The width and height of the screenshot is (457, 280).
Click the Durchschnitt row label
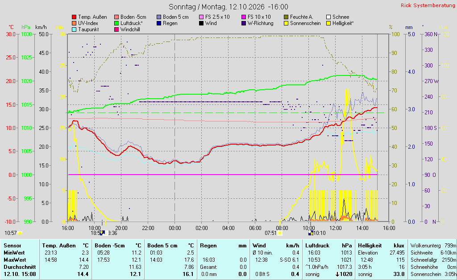[x=20, y=267]
